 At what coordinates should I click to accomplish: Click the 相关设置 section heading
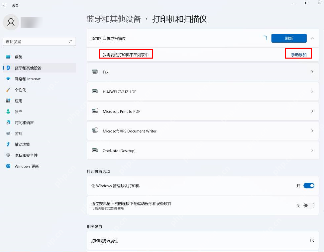(94, 226)
